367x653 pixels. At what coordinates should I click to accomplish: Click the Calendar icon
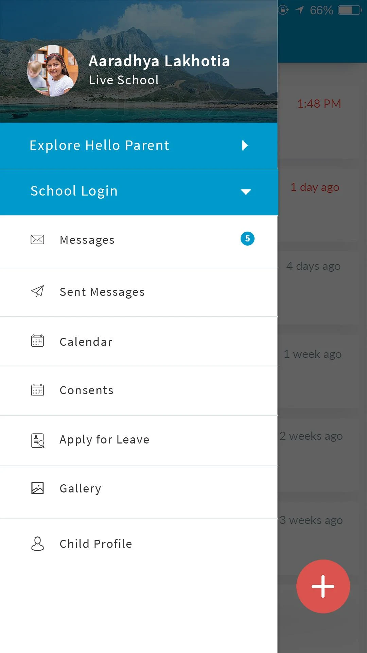[x=37, y=341]
